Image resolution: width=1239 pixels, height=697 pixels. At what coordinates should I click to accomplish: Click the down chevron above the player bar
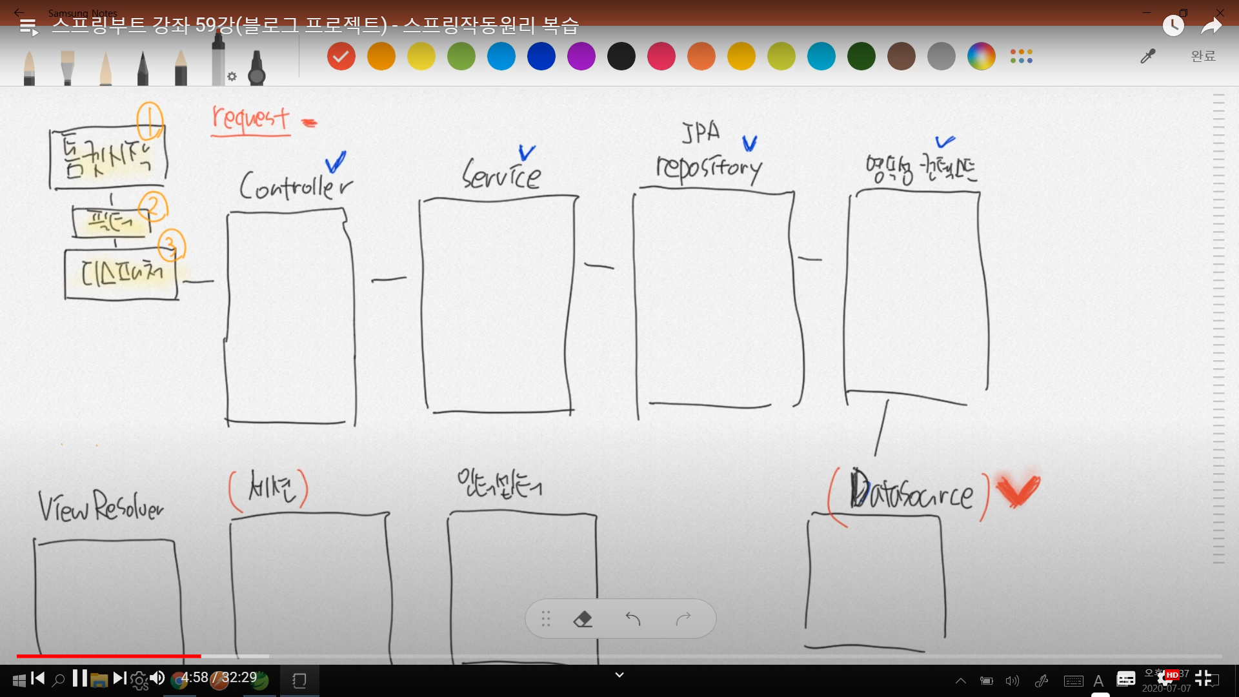click(619, 675)
